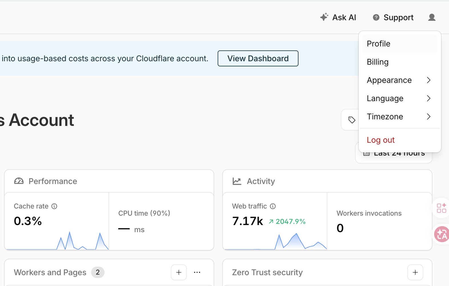Viewport: 449px width, 286px height.
Task: Click the Web traffic sparkline chart
Action: click(x=276, y=242)
